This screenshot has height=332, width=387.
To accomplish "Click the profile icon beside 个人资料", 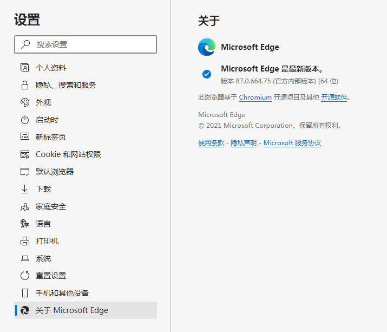I will tap(24, 68).
